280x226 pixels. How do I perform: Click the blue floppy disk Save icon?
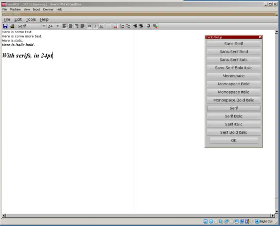5,26
